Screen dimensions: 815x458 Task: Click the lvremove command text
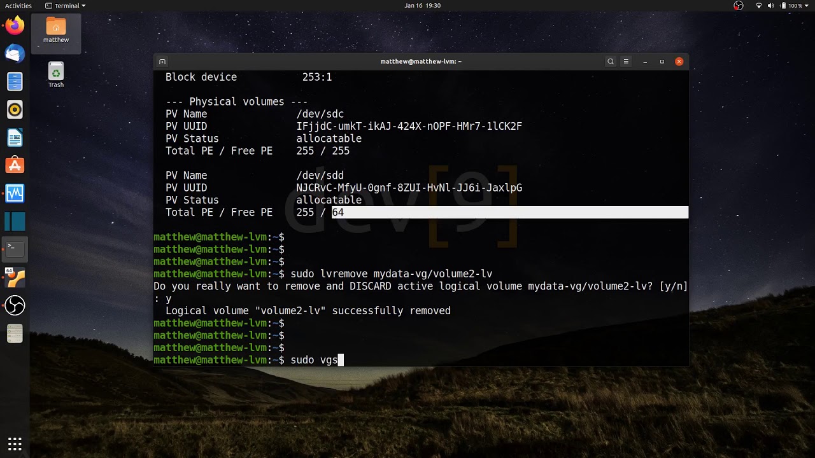[391, 274]
